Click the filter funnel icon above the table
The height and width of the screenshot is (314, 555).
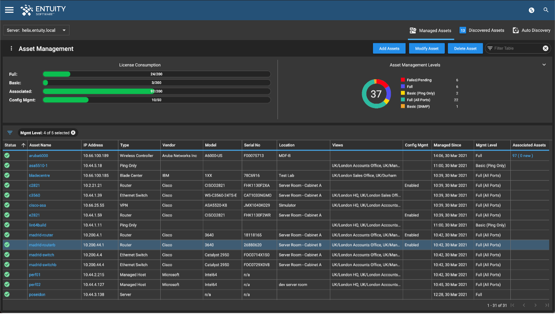(x=10, y=132)
